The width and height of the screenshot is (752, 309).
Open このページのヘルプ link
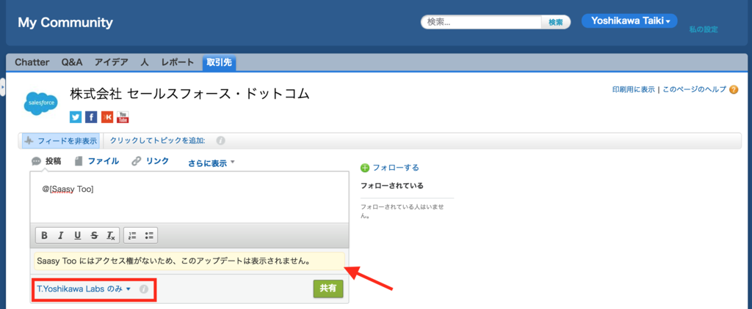pos(695,89)
